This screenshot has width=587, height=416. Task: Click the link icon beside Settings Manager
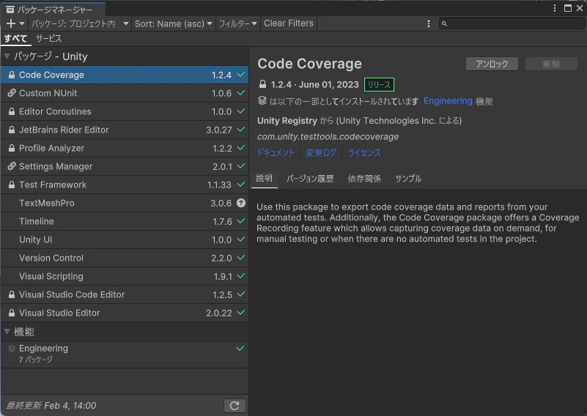coord(12,166)
